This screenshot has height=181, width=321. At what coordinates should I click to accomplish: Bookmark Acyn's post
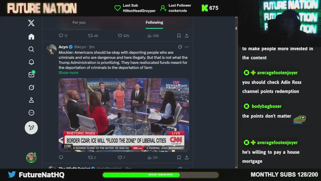pos(179,158)
